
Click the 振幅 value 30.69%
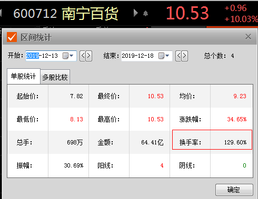[x=74, y=165]
